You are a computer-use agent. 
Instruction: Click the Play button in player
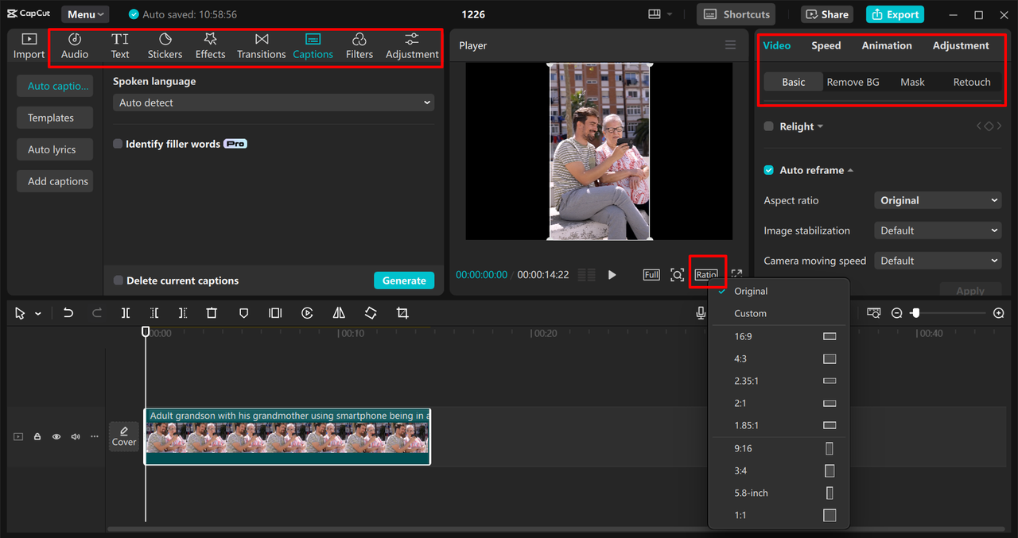[612, 274]
